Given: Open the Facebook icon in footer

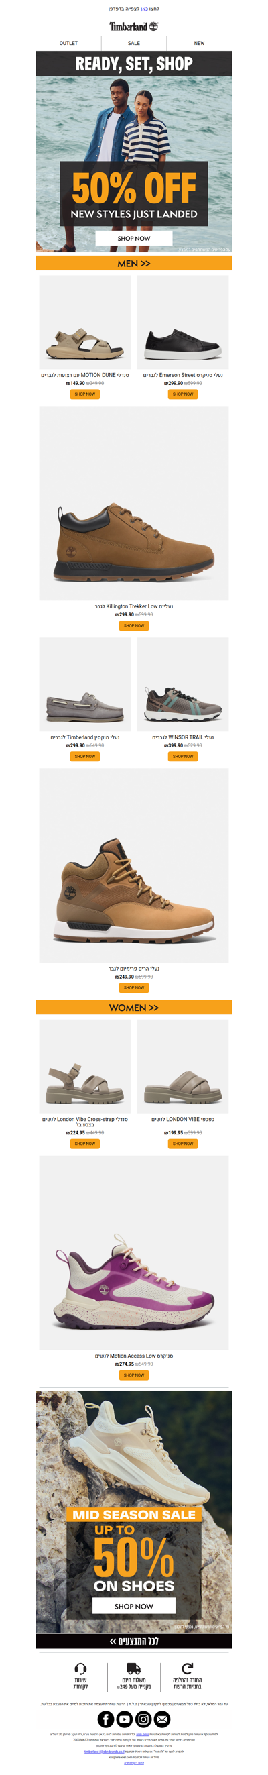Looking at the screenshot, I should click(x=105, y=1719).
